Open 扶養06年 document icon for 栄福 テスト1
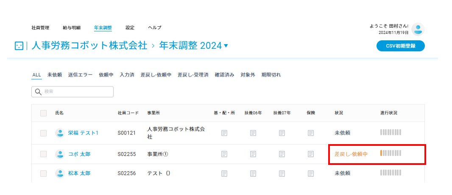This screenshot has height=195, width=452. pos(253,133)
